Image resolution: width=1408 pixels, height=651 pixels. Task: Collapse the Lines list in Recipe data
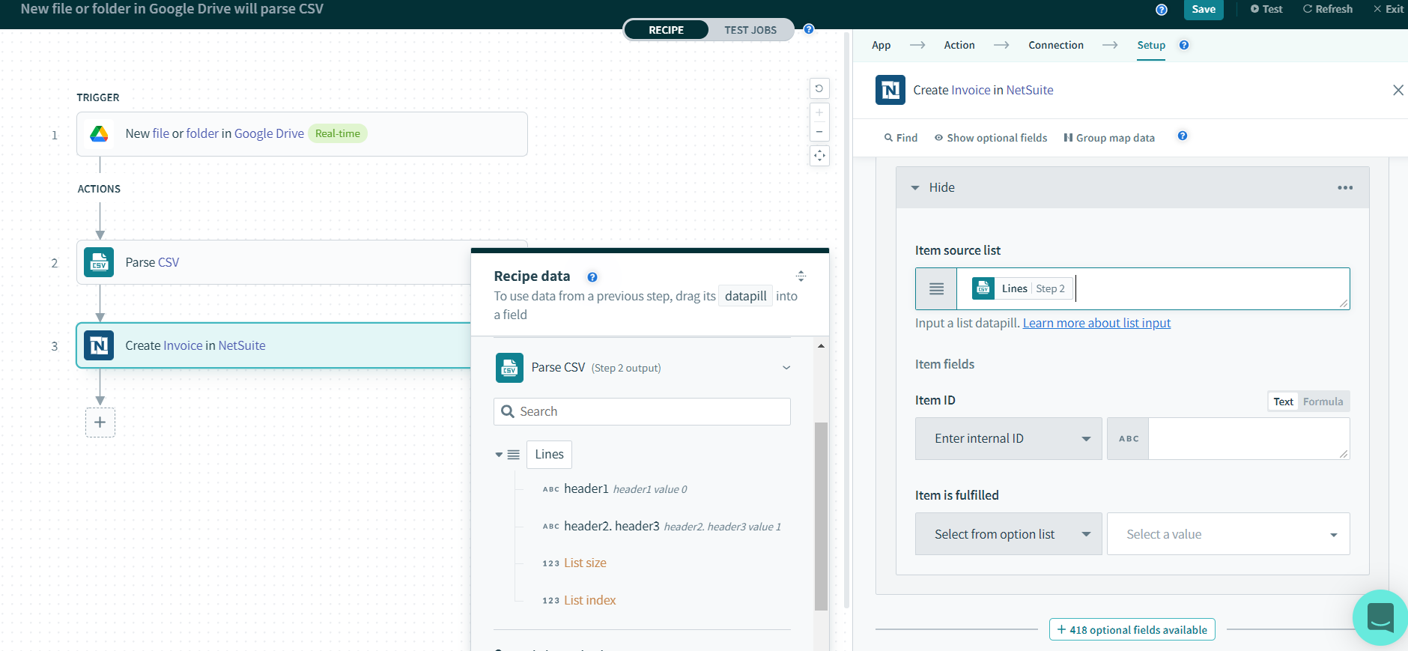(499, 455)
